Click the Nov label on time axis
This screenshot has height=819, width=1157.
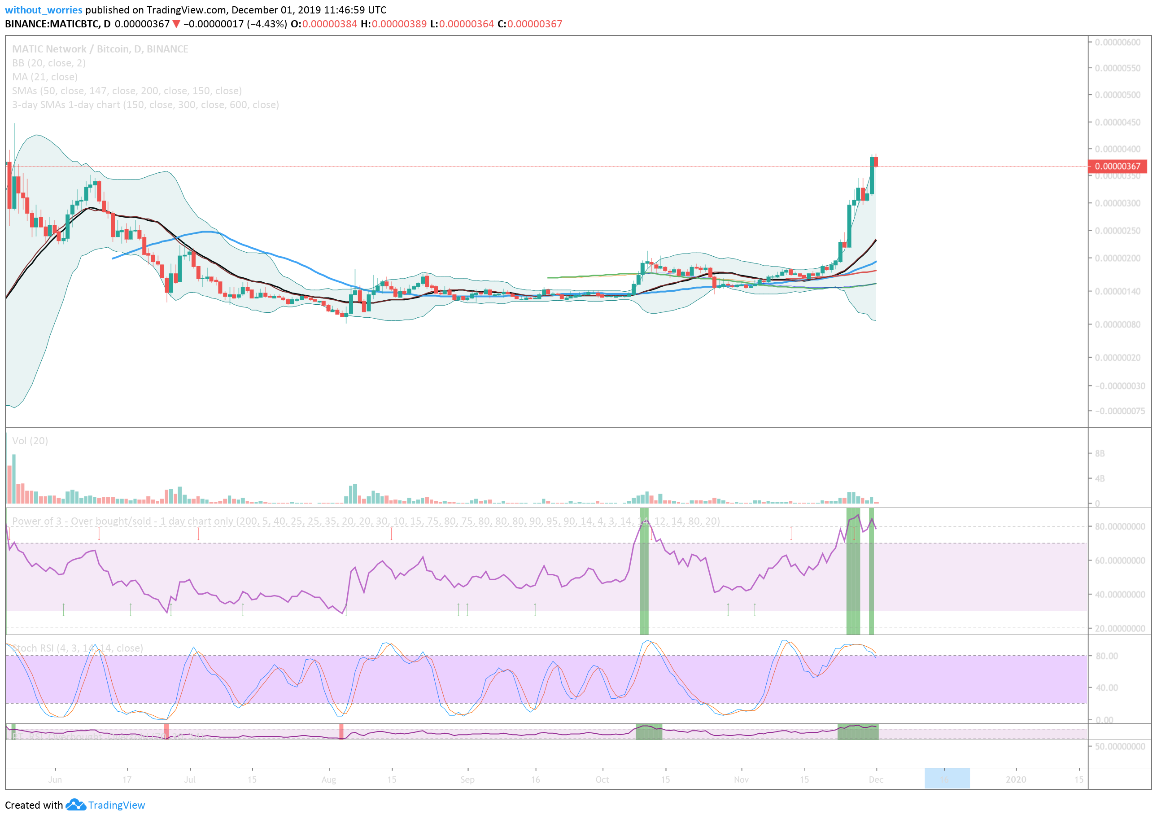[741, 780]
